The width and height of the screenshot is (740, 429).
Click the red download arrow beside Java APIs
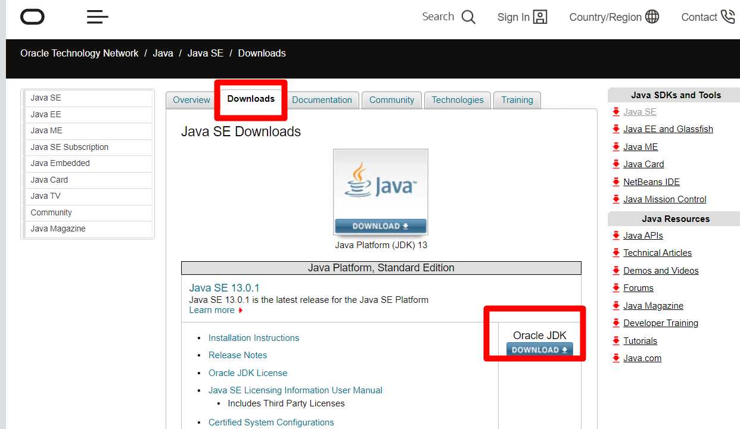click(616, 236)
